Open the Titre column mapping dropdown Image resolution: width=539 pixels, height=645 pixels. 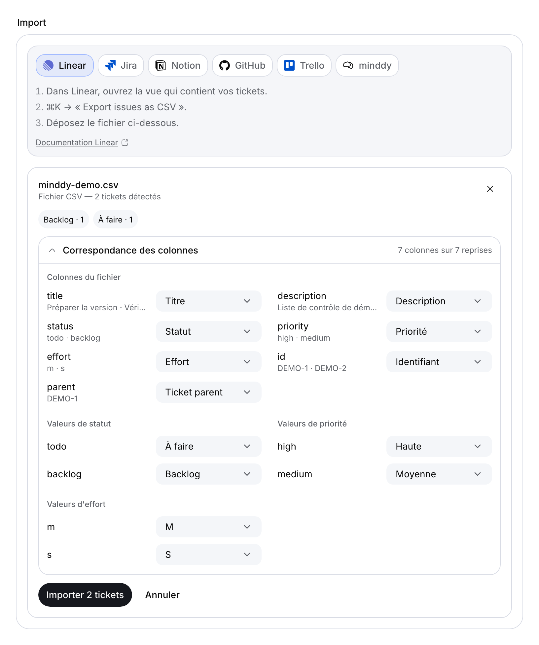pos(209,301)
